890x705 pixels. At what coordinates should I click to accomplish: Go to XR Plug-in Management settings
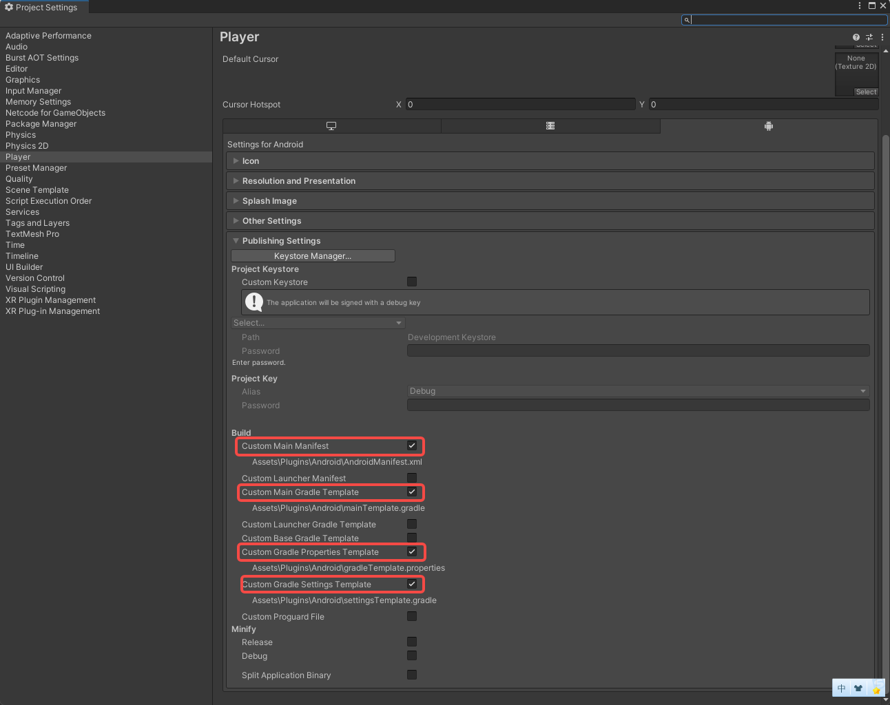click(x=52, y=311)
